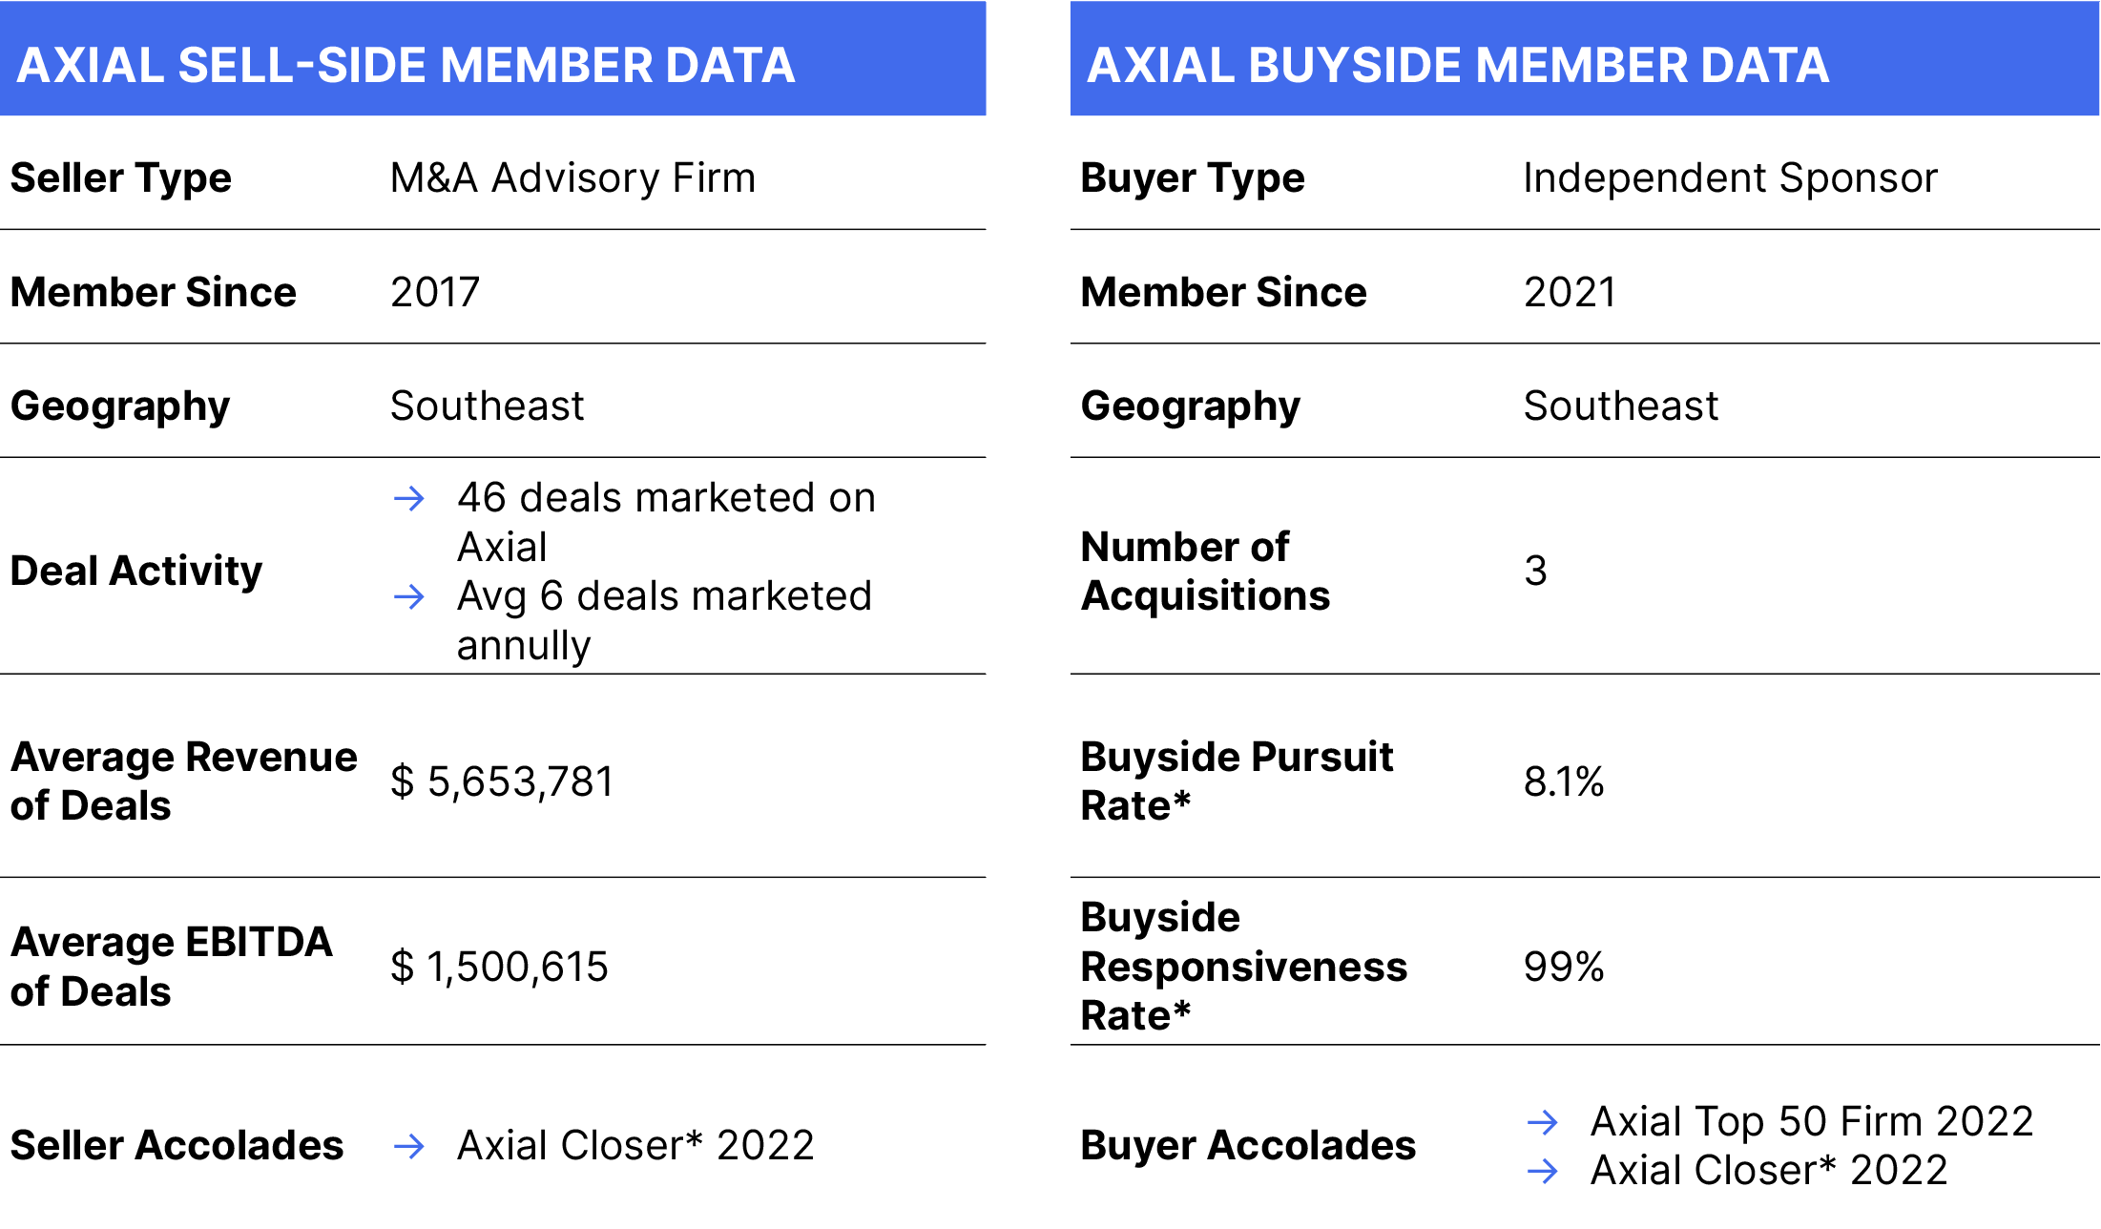Click the "M&A Advisory Firm" seller type value
Image resolution: width=2101 pixels, height=1229 pixels.
(x=572, y=178)
